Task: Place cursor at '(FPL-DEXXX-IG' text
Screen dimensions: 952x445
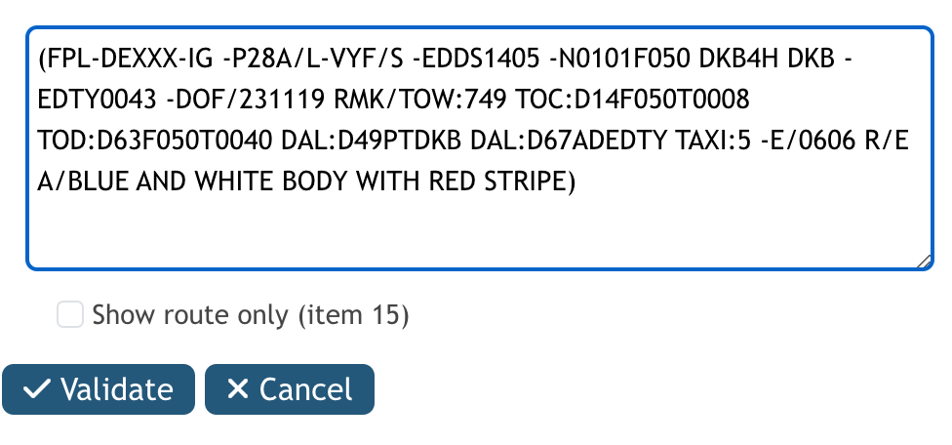Action: (x=126, y=59)
